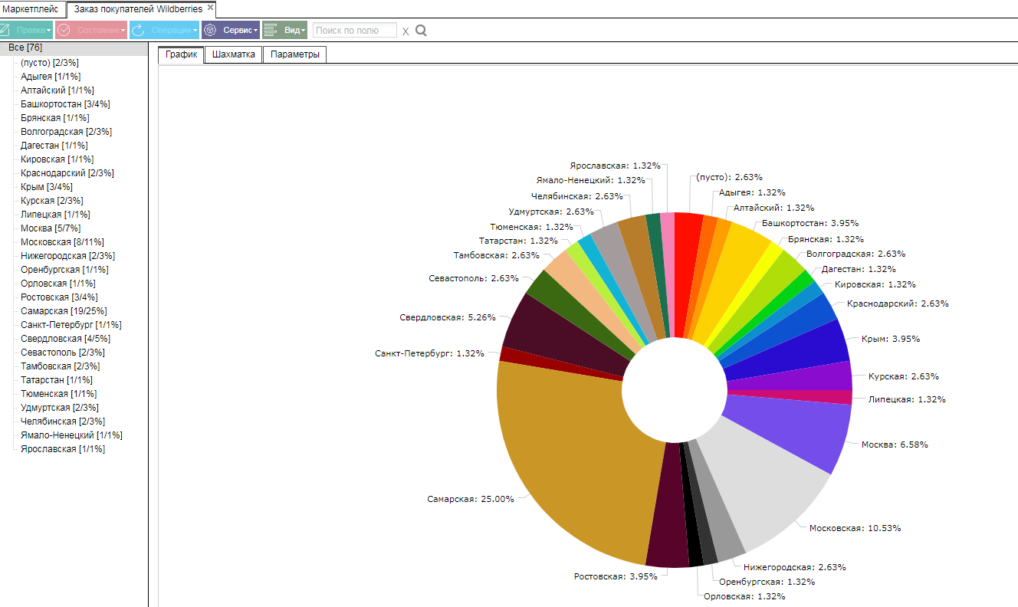The image size is (1018, 607).
Task: Focus the Поиск по полю input
Action: tap(355, 30)
